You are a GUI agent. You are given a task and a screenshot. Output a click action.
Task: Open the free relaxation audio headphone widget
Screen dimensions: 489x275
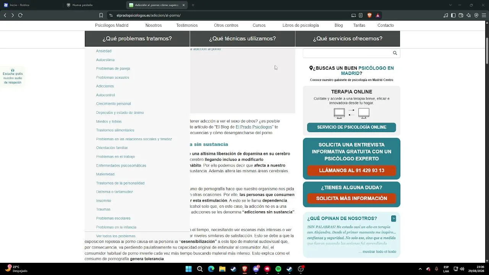pyautogui.click(x=13, y=76)
